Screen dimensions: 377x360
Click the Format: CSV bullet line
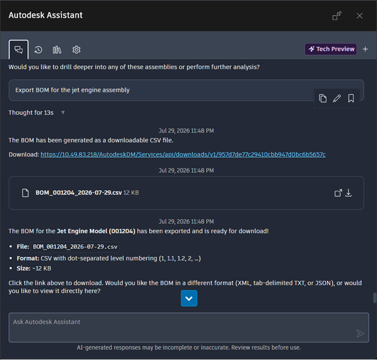click(x=109, y=259)
